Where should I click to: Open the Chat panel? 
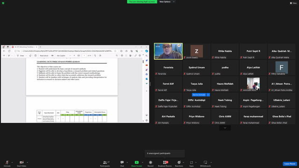(x=122, y=164)
